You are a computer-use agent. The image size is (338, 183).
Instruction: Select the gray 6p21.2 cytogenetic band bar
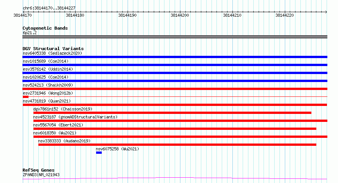tap(175, 37)
